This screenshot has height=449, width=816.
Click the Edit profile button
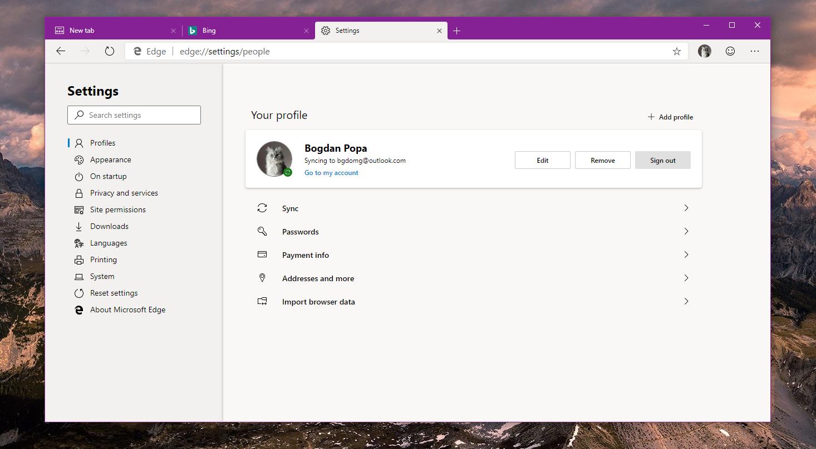coord(542,160)
